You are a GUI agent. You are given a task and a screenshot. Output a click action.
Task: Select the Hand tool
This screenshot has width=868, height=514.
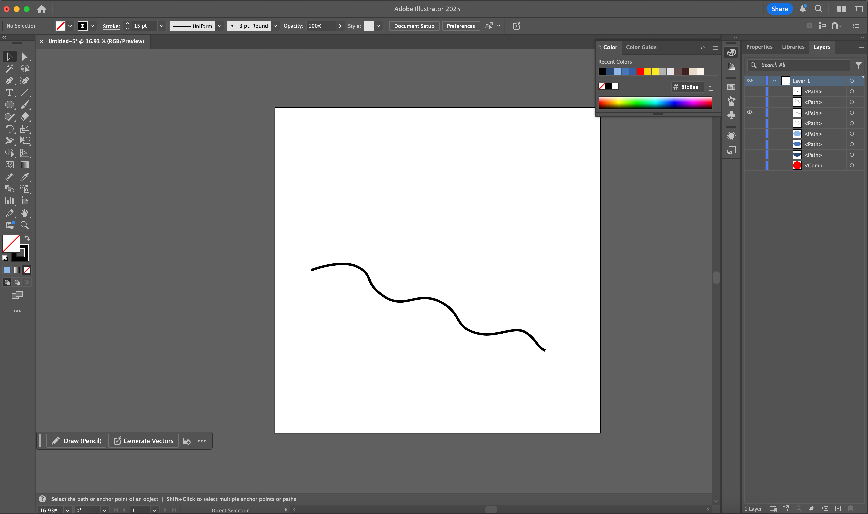click(x=25, y=213)
